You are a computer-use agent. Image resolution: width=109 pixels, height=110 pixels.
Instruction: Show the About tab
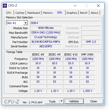point(94,13)
